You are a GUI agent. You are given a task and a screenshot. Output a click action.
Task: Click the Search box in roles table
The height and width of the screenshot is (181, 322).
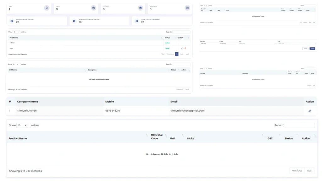pos(181,32)
